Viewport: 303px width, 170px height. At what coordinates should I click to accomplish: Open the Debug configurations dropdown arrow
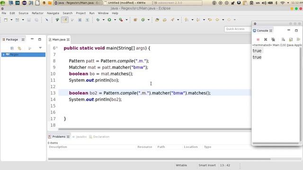[103, 20]
